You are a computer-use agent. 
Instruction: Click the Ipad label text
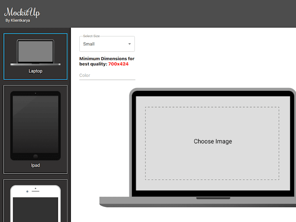[35, 165]
